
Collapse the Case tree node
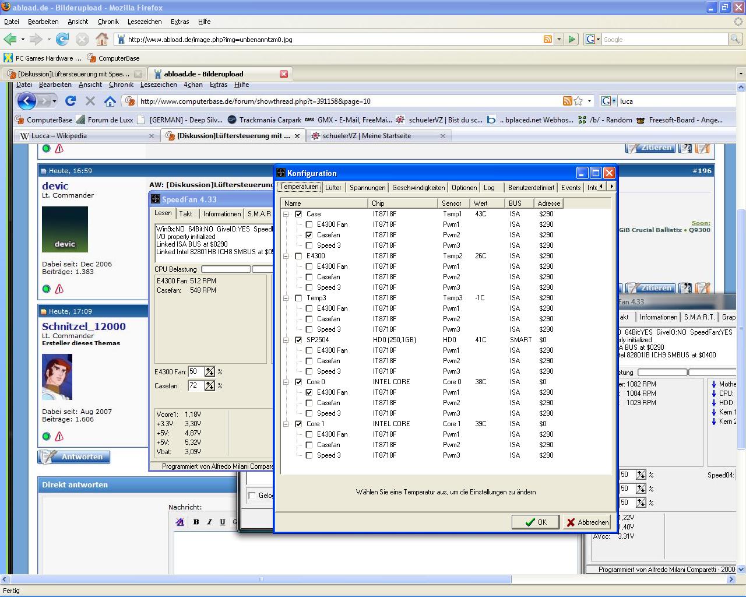pyautogui.click(x=286, y=214)
